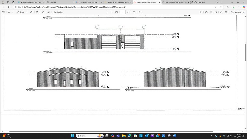This screenshot has width=247, height=139.
Task: Expand the Draw tool options dropdown
Action: (x=27, y=12)
